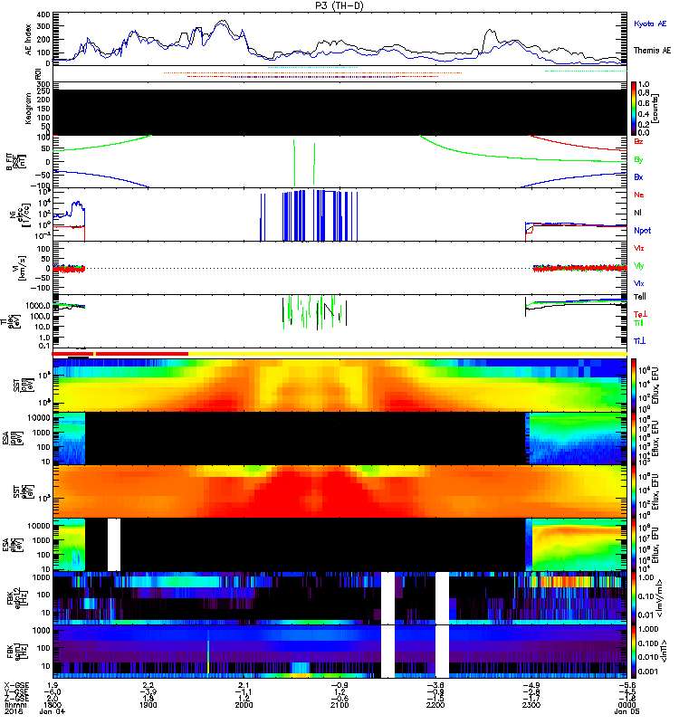The height and width of the screenshot is (724, 679).
Task: Click the 1800 time tick label
Action: tap(53, 705)
